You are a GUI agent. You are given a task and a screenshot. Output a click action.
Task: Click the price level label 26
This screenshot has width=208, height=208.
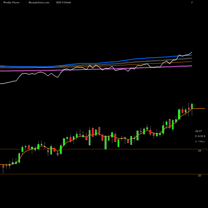pyautogui.click(x=199, y=151)
